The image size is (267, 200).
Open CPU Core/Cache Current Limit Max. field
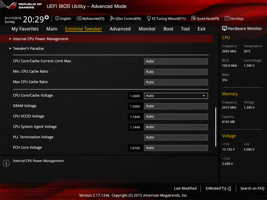click(176, 61)
